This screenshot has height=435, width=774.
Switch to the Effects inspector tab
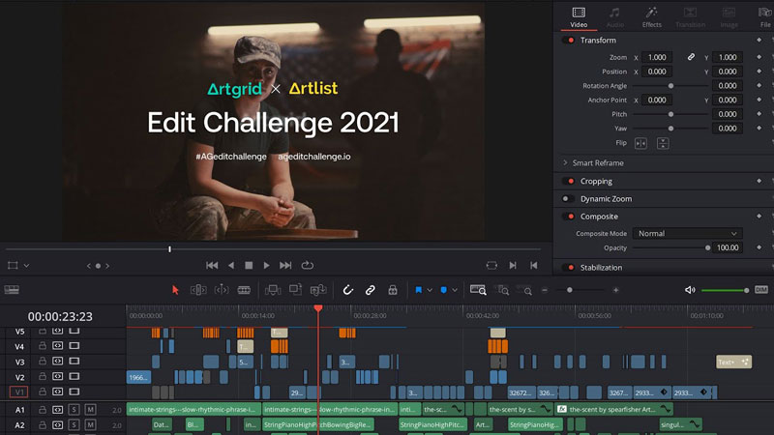click(651, 16)
